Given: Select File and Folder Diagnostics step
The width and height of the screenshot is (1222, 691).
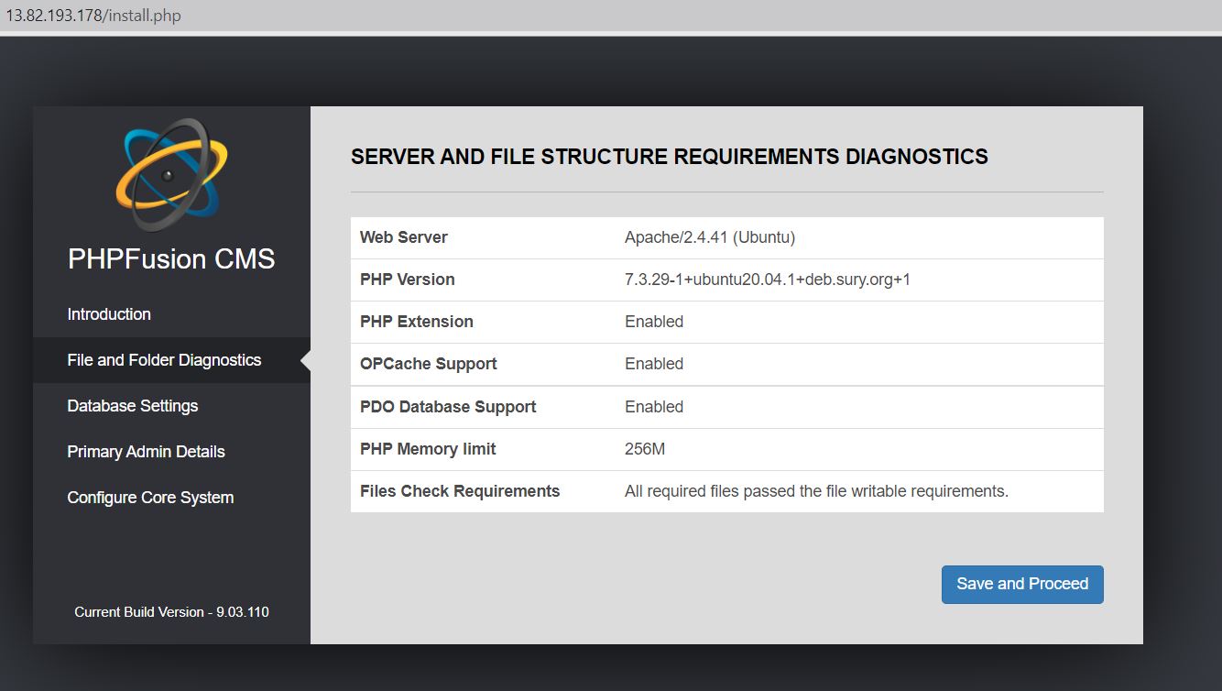Looking at the screenshot, I should coord(164,360).
